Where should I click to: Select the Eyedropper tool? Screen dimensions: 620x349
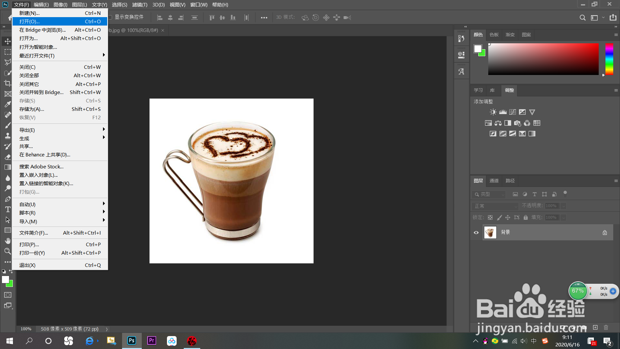(7, 104)
